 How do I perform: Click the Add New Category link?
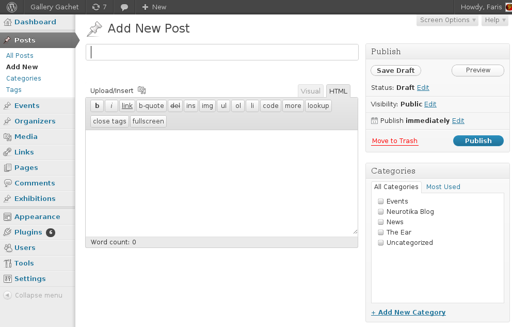pos(408,312)
